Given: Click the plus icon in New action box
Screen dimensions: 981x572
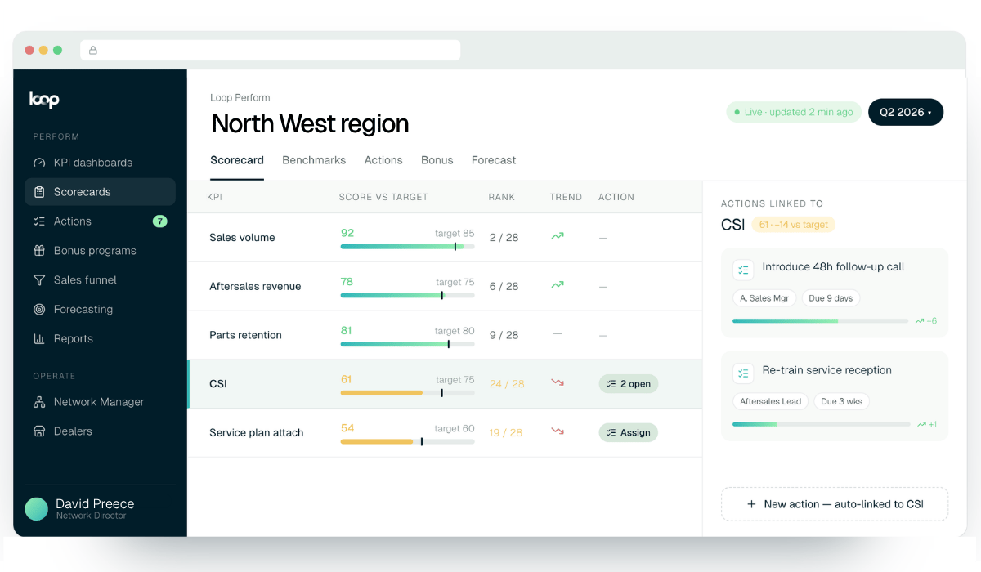Looking at the screenshot, I should pos(751,504).
